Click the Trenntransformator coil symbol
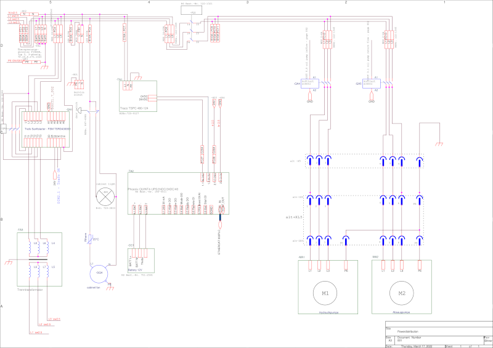The width and height of the screenshot is (493, 348). pos(37,258)
